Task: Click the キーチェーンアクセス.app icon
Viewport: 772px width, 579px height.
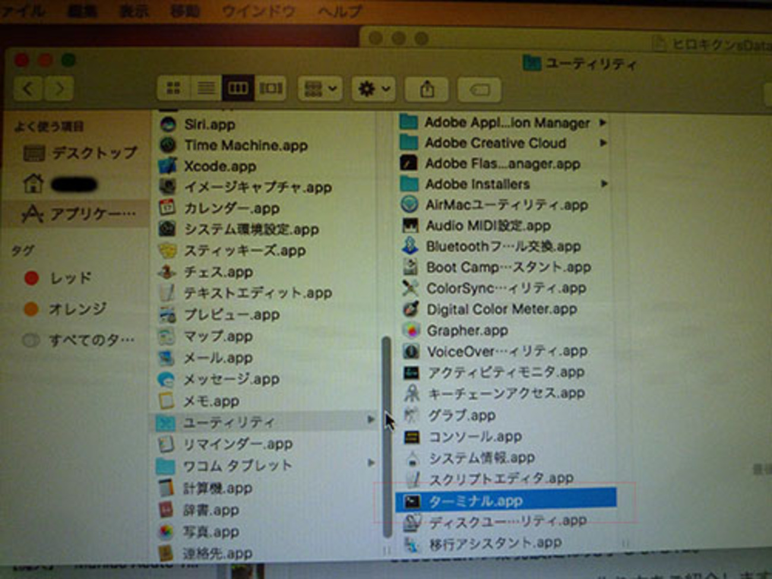Action: (x=412, y=393)
